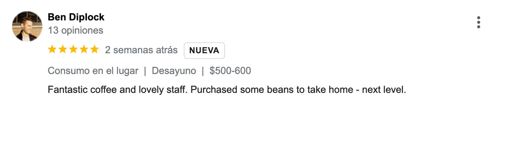Select the "Consumo en el lugar" label

coord(93,71)
